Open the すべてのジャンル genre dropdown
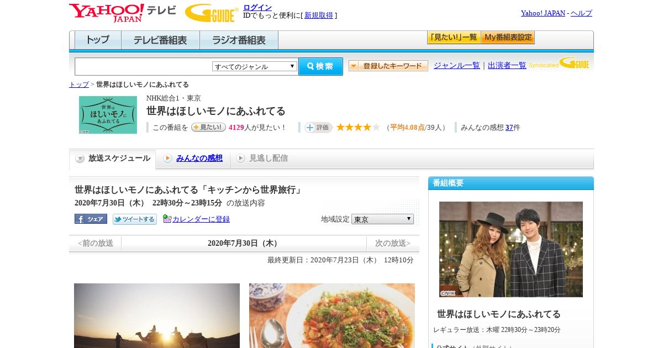663x348 pixels. [x=255, y=66]
